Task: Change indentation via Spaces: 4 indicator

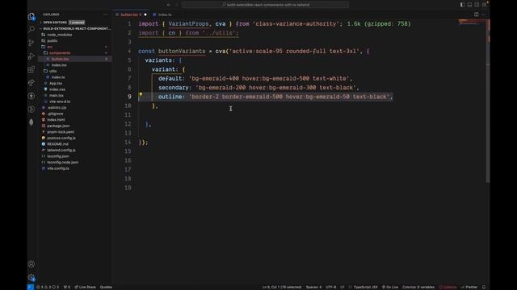Action: [x=313, y=287]
